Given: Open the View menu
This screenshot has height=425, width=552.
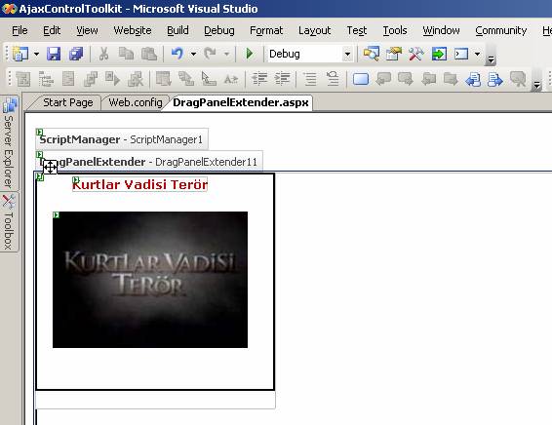Looking at the screenshot, I should pos(87,30).
